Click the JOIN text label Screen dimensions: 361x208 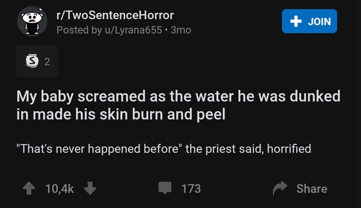(319, 22)
